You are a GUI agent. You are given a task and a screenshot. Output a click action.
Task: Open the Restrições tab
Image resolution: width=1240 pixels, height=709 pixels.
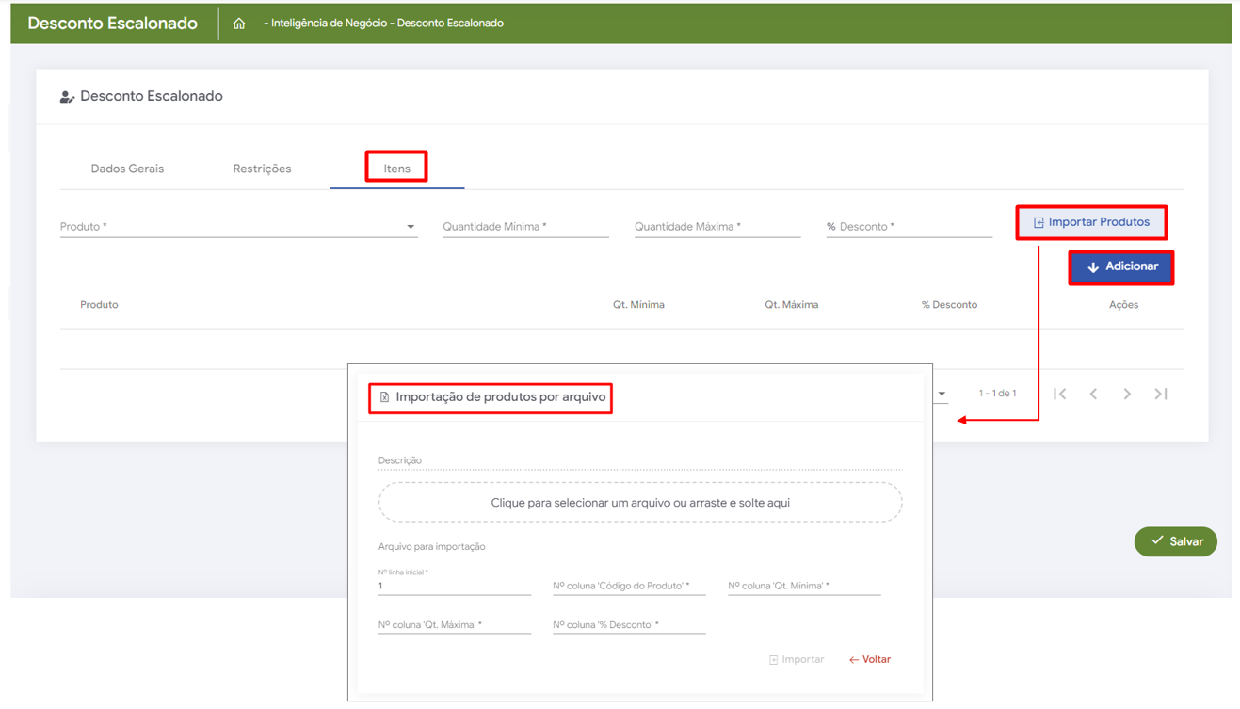pos(262,169)
